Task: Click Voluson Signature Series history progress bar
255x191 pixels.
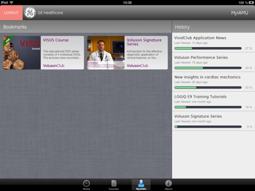Action: click(x=208, y=127)
